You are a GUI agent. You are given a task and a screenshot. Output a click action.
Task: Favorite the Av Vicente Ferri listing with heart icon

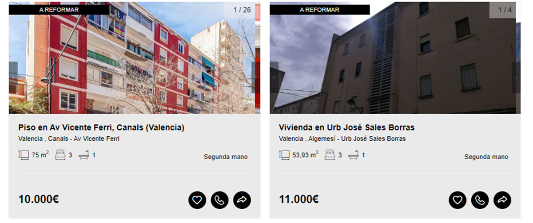coord(197,200)
